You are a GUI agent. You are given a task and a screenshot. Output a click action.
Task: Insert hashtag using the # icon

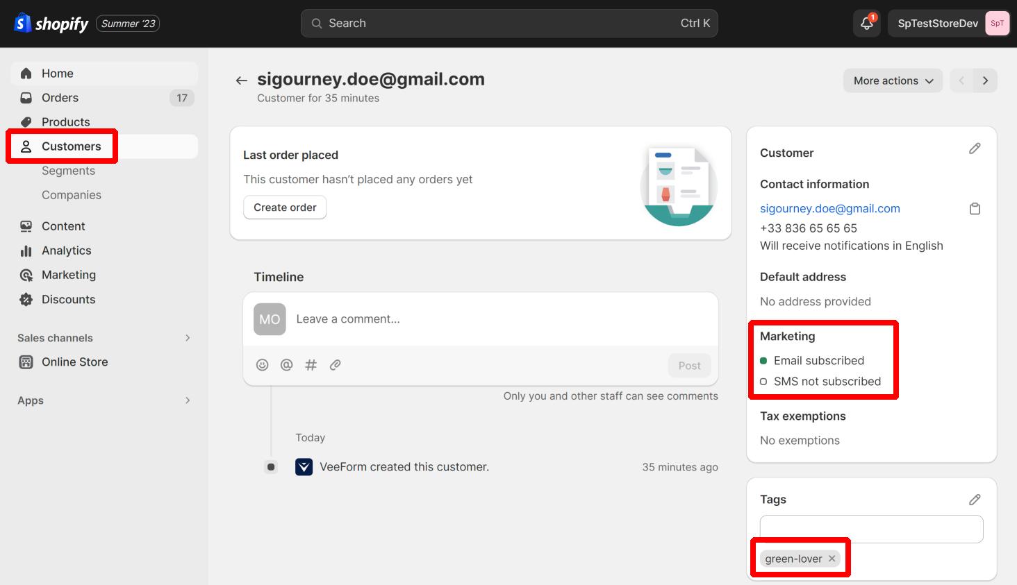311,365
